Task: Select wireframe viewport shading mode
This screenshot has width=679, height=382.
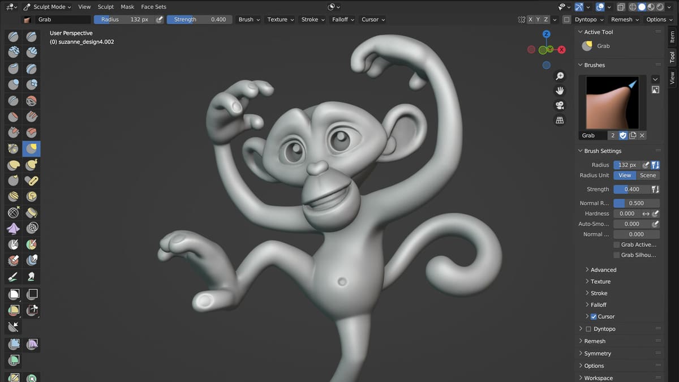Action: point(633,7)
